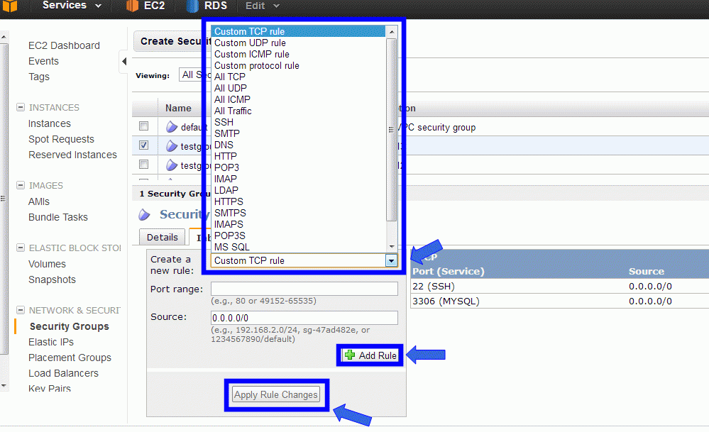Open Volumes in the sidebar
The width and height of the screenshot is (709, 432).
[47, 264]
